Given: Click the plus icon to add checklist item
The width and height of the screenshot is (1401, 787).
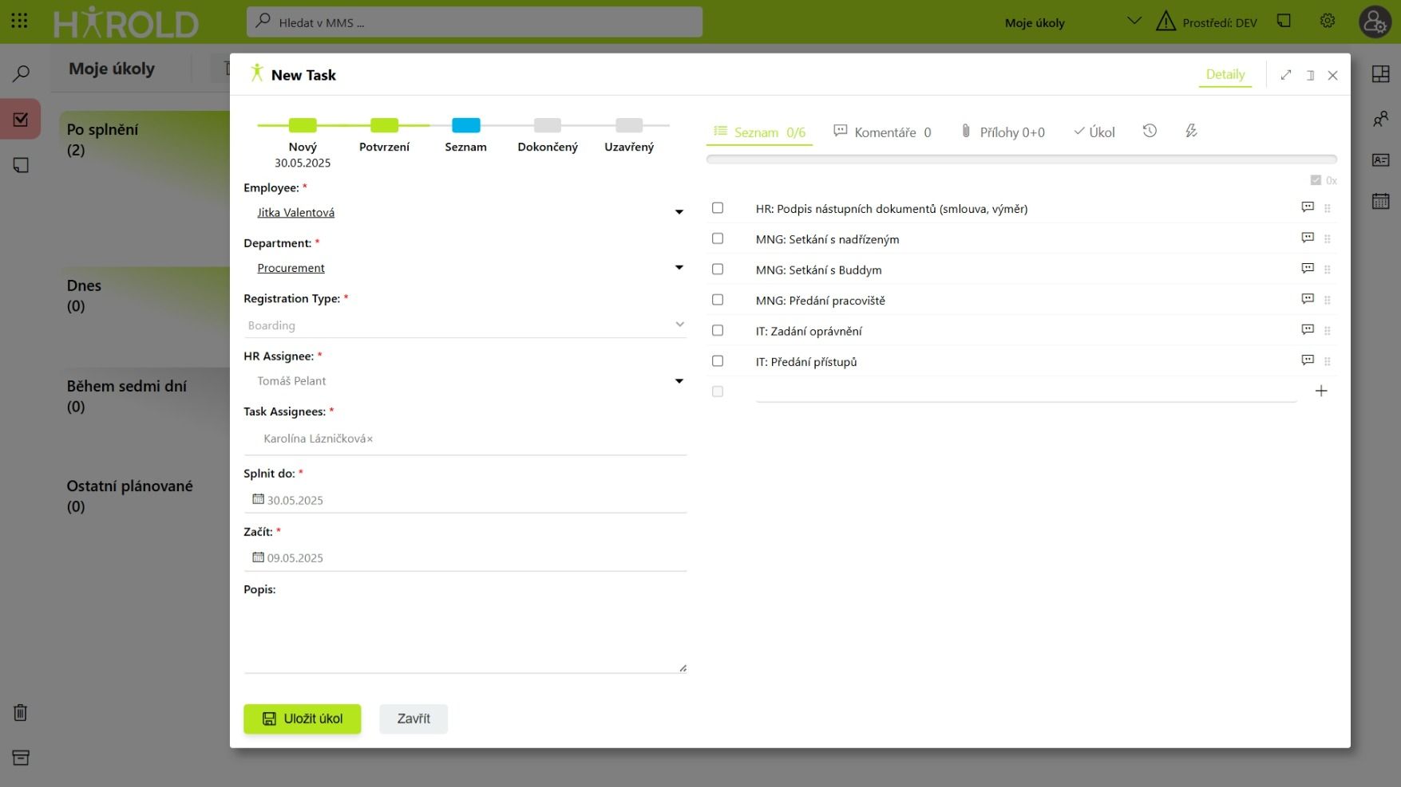Looking at the screenshot, I should (1321, 391).
